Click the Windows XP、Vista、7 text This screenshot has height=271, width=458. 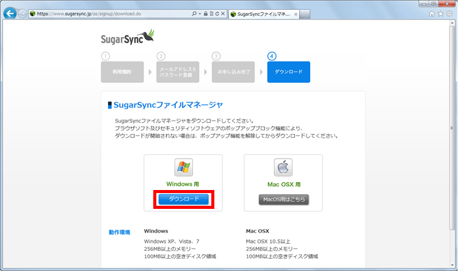click(x=172, y=241)
